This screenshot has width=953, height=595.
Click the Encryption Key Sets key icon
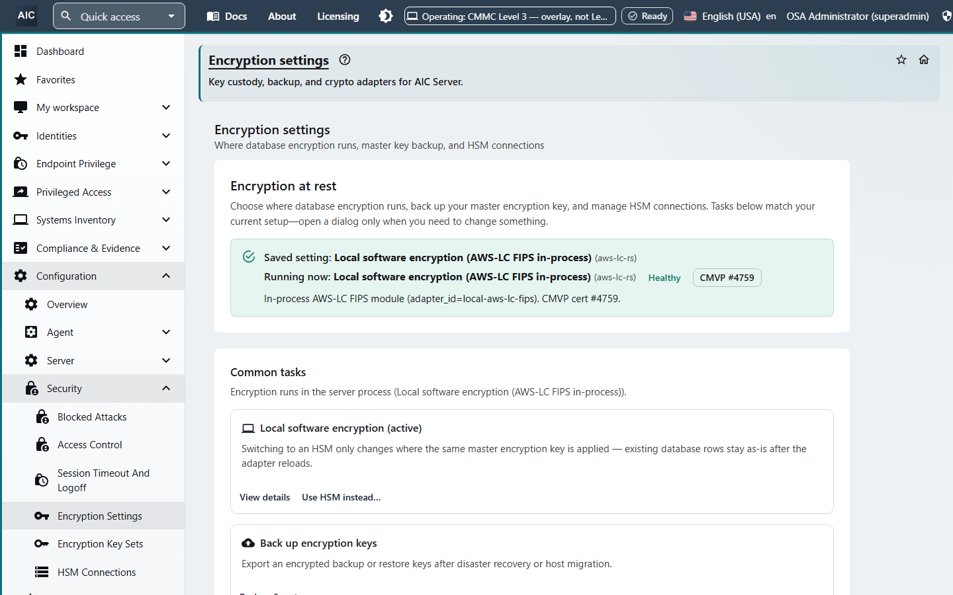(42, 544)
